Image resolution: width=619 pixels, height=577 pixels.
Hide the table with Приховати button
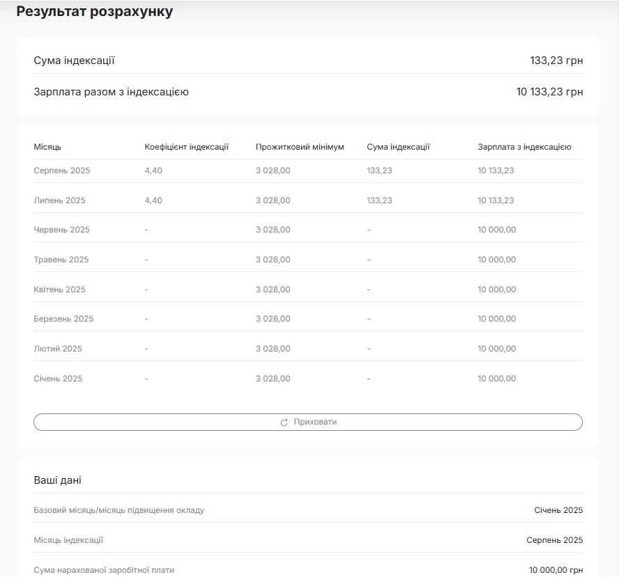(x=308, y=422)
